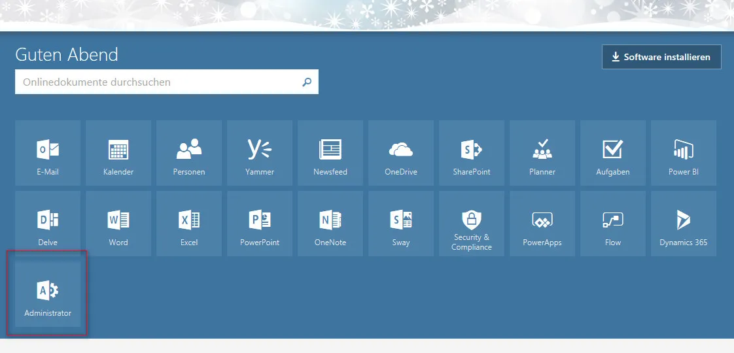The image size is (734, 353).
Task: Open the Kalender tile
Action: tap(118, 153)
